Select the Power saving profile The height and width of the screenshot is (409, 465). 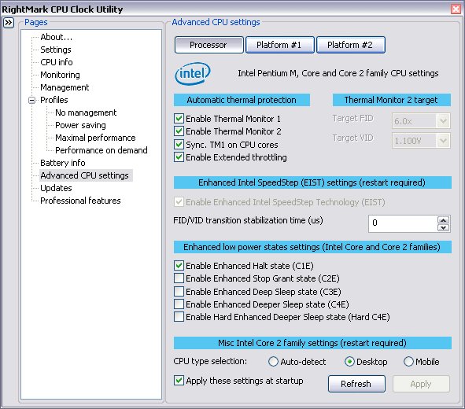point(80,125)
